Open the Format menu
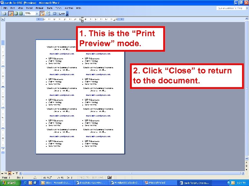The image size is (249, 186). [x=39, y=8]
